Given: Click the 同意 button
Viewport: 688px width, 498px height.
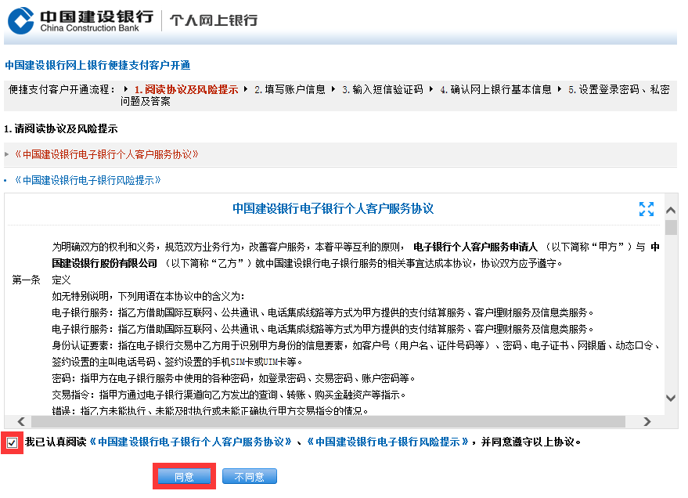Looking at the screenshot, I should pos(184,477).
